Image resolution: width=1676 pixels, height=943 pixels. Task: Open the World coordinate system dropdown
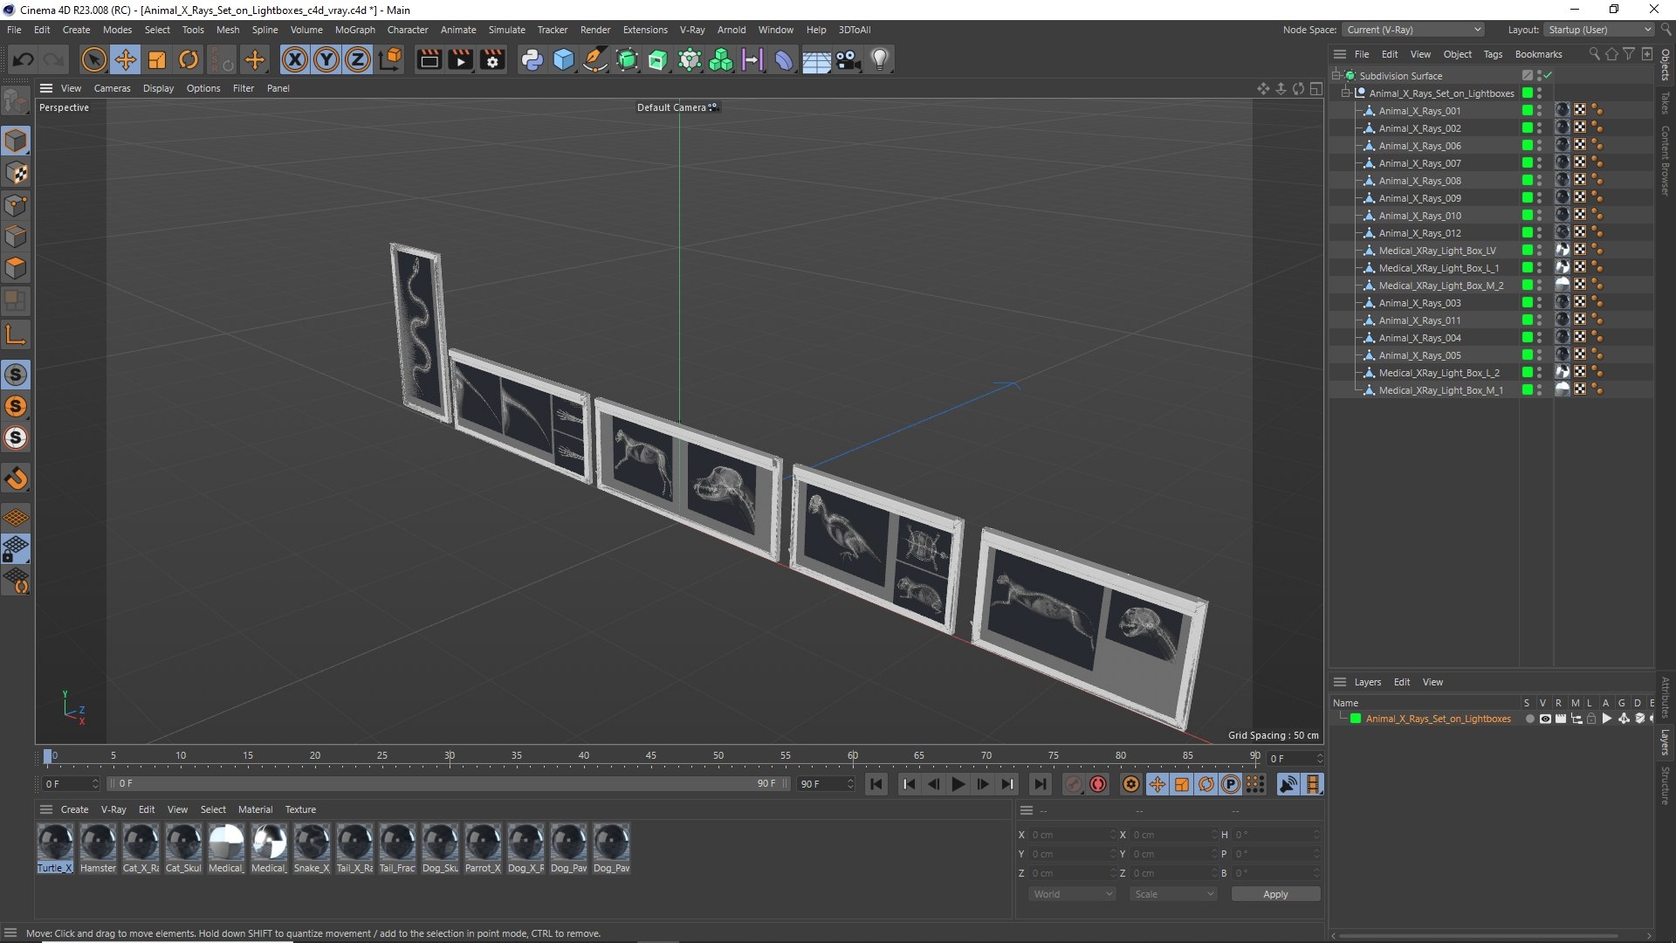[x=1072, y=894]
